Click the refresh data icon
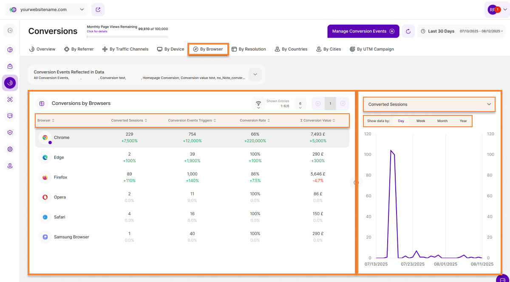The width and height of the screenshot is (510, 282). click(x=408, y=31)
